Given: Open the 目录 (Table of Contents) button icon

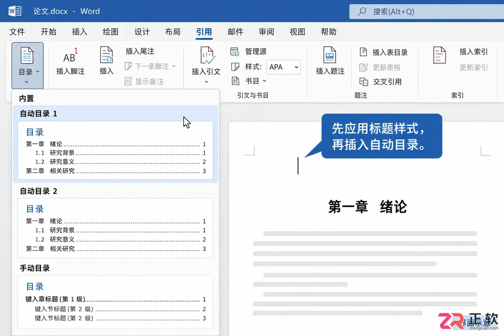Looking at the screenshot, I should [x=27, y=56].
